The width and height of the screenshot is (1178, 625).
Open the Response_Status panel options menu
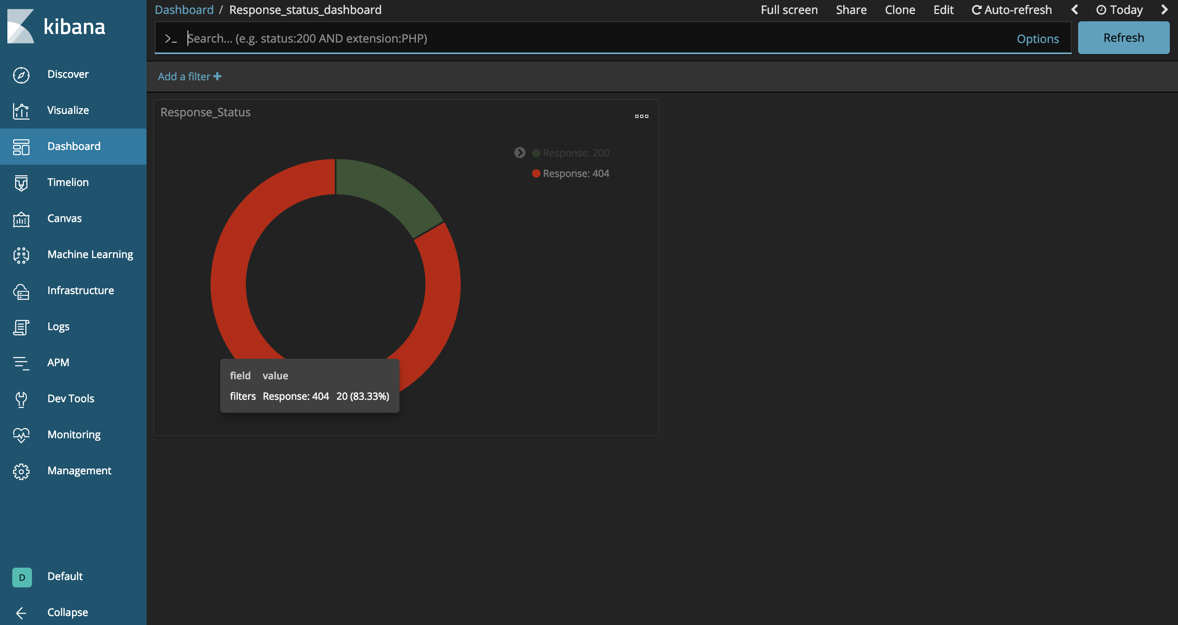pyautogui.click(x=641, y=116)
